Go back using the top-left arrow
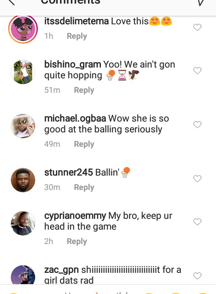This screenshot has height=294, width=216. (11, 2)
